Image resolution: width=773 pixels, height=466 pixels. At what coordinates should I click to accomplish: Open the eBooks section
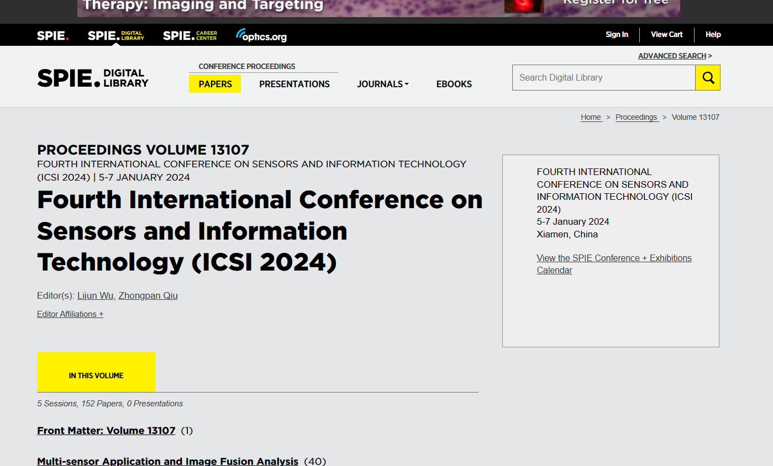point(454,84)
